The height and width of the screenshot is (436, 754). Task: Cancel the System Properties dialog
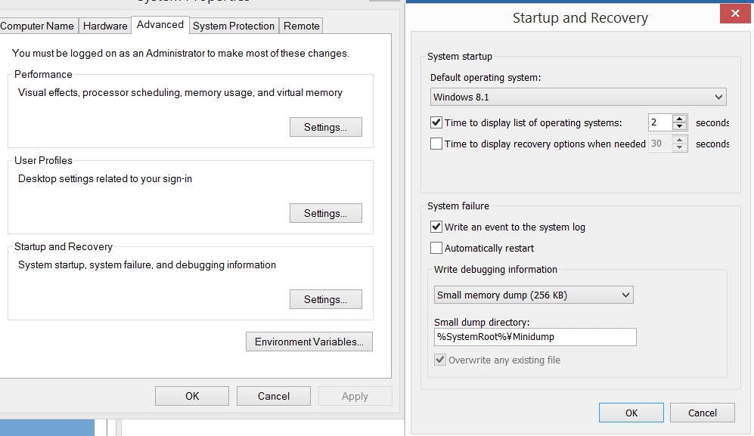tap(273, 396)
